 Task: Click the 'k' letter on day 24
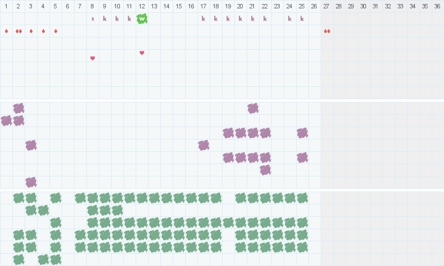tap(290, 18)
